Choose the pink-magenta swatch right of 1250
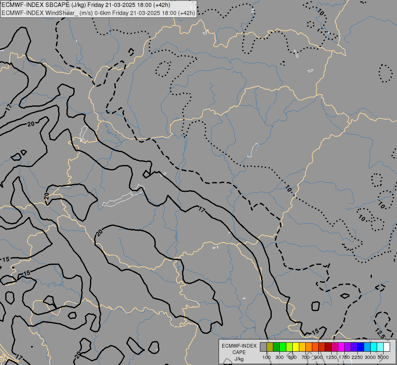Screen dimensions: 397x365 [335, 347]
